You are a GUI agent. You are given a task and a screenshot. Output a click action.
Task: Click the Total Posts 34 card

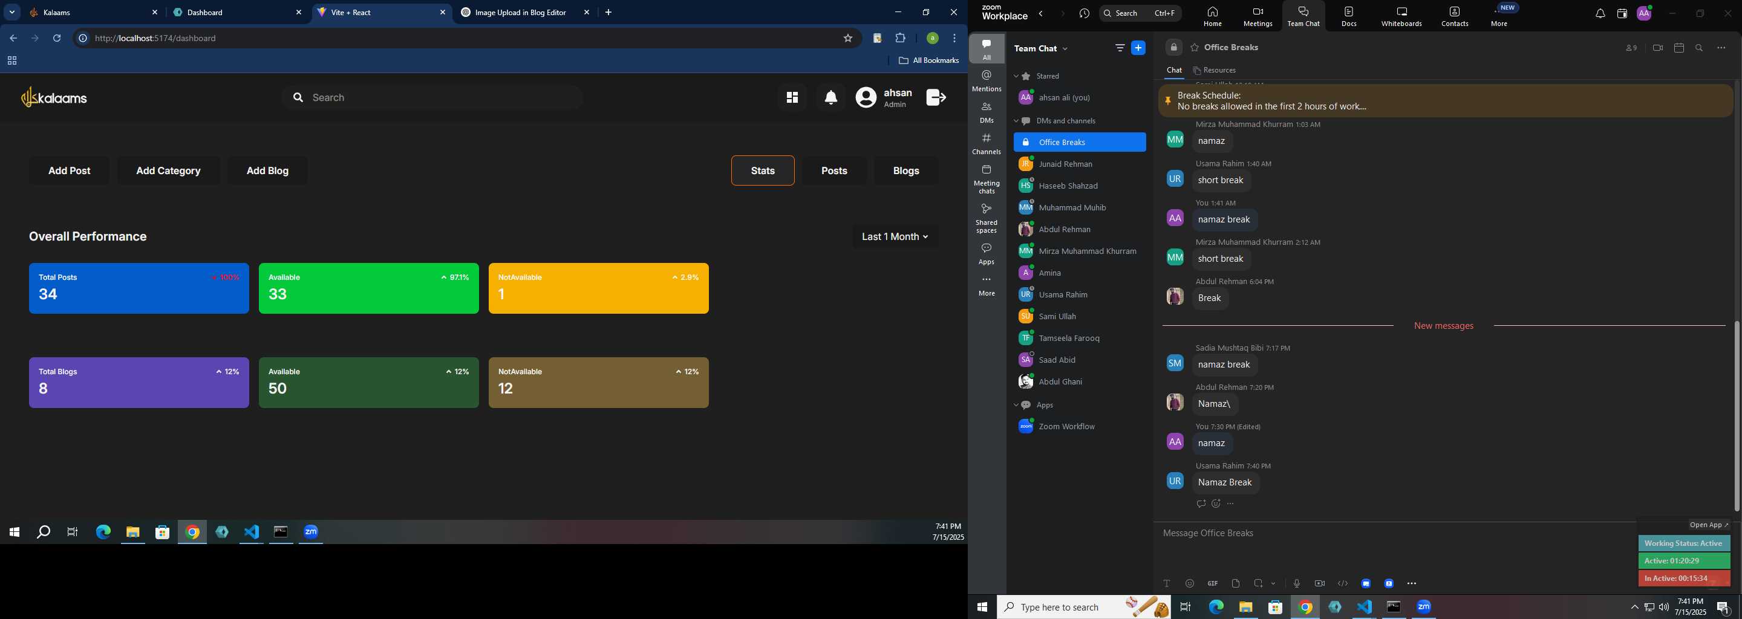[139, 288]
